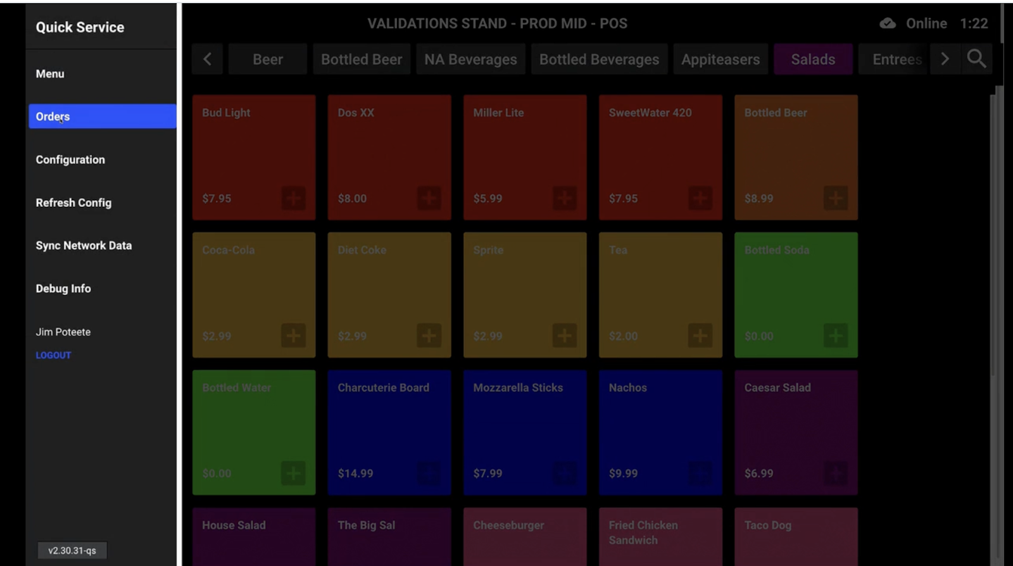Open the Salads category tab
1013x566 pixels.
813,59
